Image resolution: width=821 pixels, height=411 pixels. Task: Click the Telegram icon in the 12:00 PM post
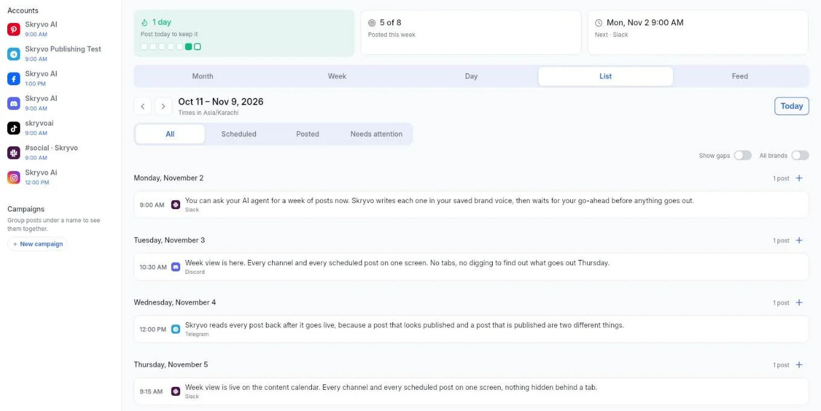point(176,329)
